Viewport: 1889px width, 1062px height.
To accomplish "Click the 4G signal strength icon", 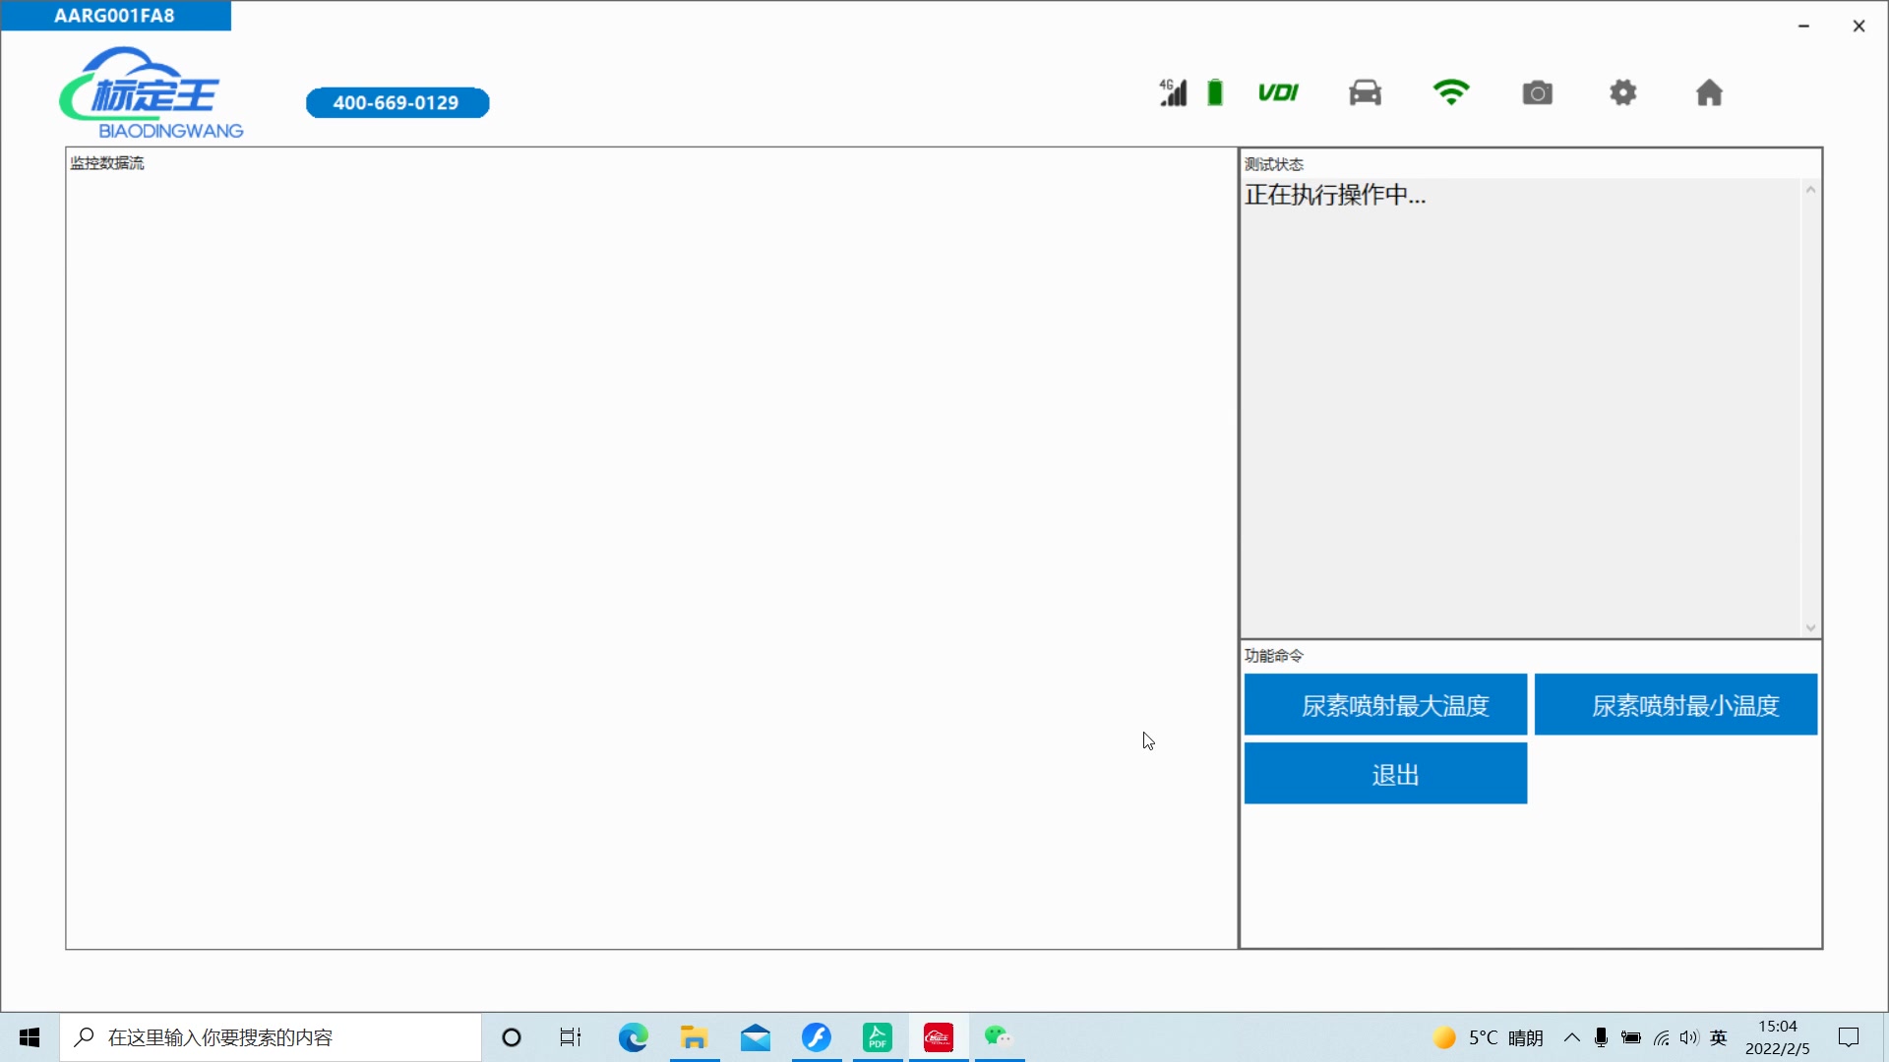I will (x=1173, y=92).
